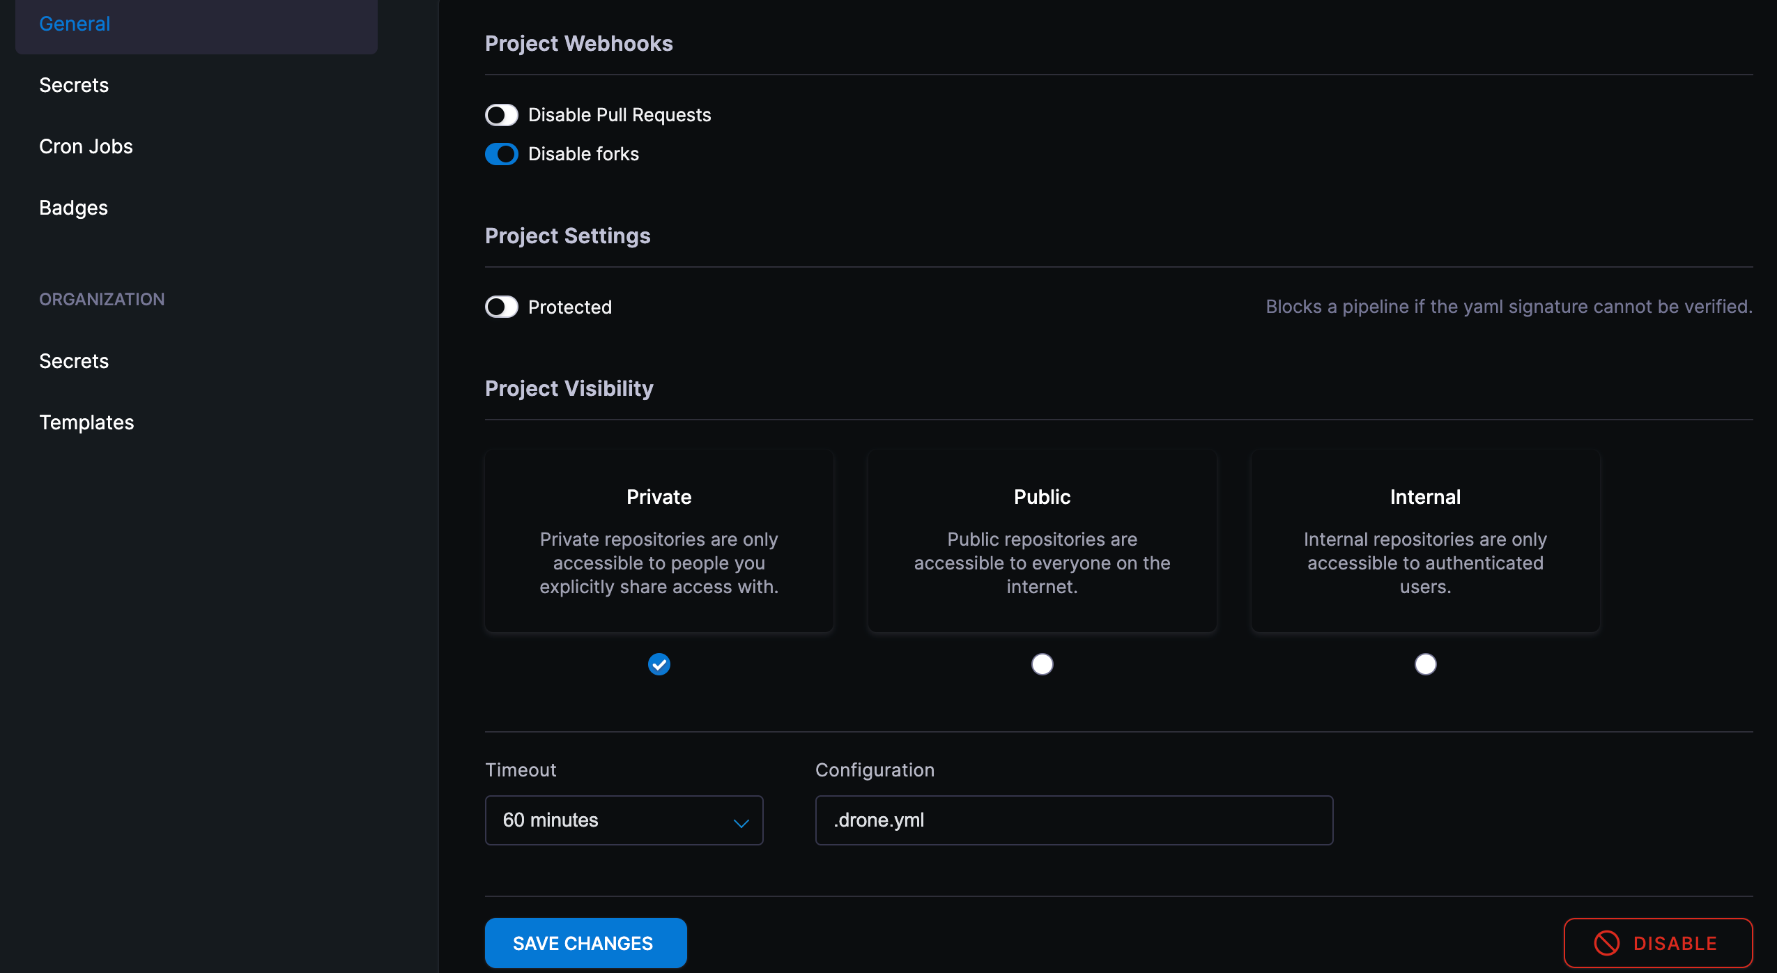Click the Internal visibility card
Screen dimensions: 1777x973
1426,541
